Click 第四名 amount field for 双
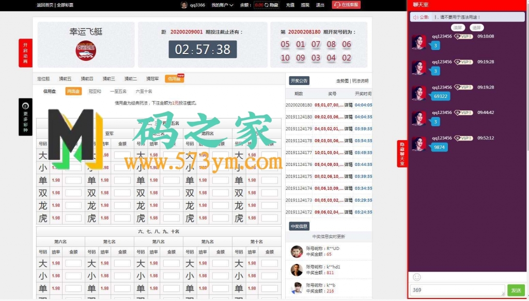Image resolution: width=529 pixels, height=301 pixels. [x=220, y=193]
